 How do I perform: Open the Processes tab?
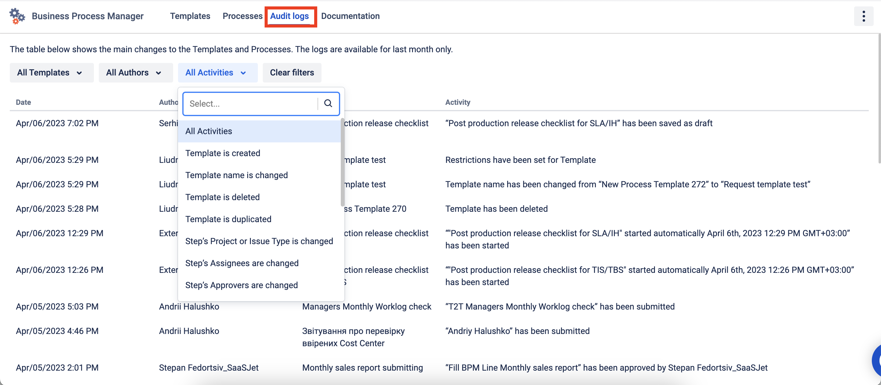pos(242,16)
